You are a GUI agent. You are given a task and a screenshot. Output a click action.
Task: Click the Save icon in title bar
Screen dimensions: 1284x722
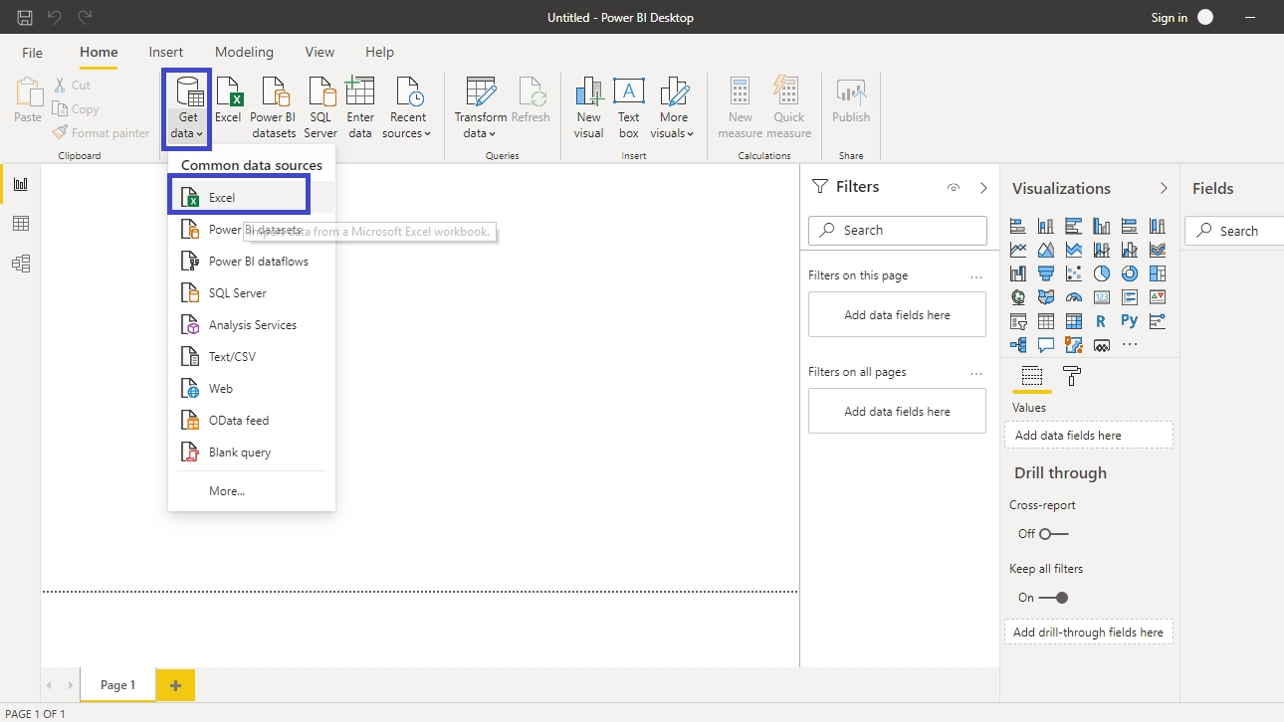25,17
